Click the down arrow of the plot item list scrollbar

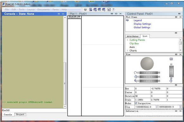181,50
